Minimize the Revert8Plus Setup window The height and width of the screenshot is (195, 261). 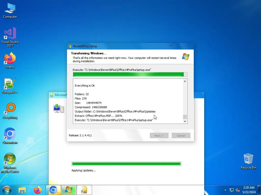(171, 46)
